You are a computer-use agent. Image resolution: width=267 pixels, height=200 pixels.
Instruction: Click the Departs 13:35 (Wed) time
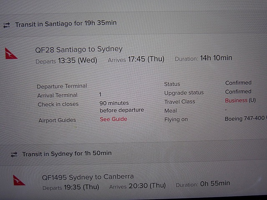click(66, 60)
